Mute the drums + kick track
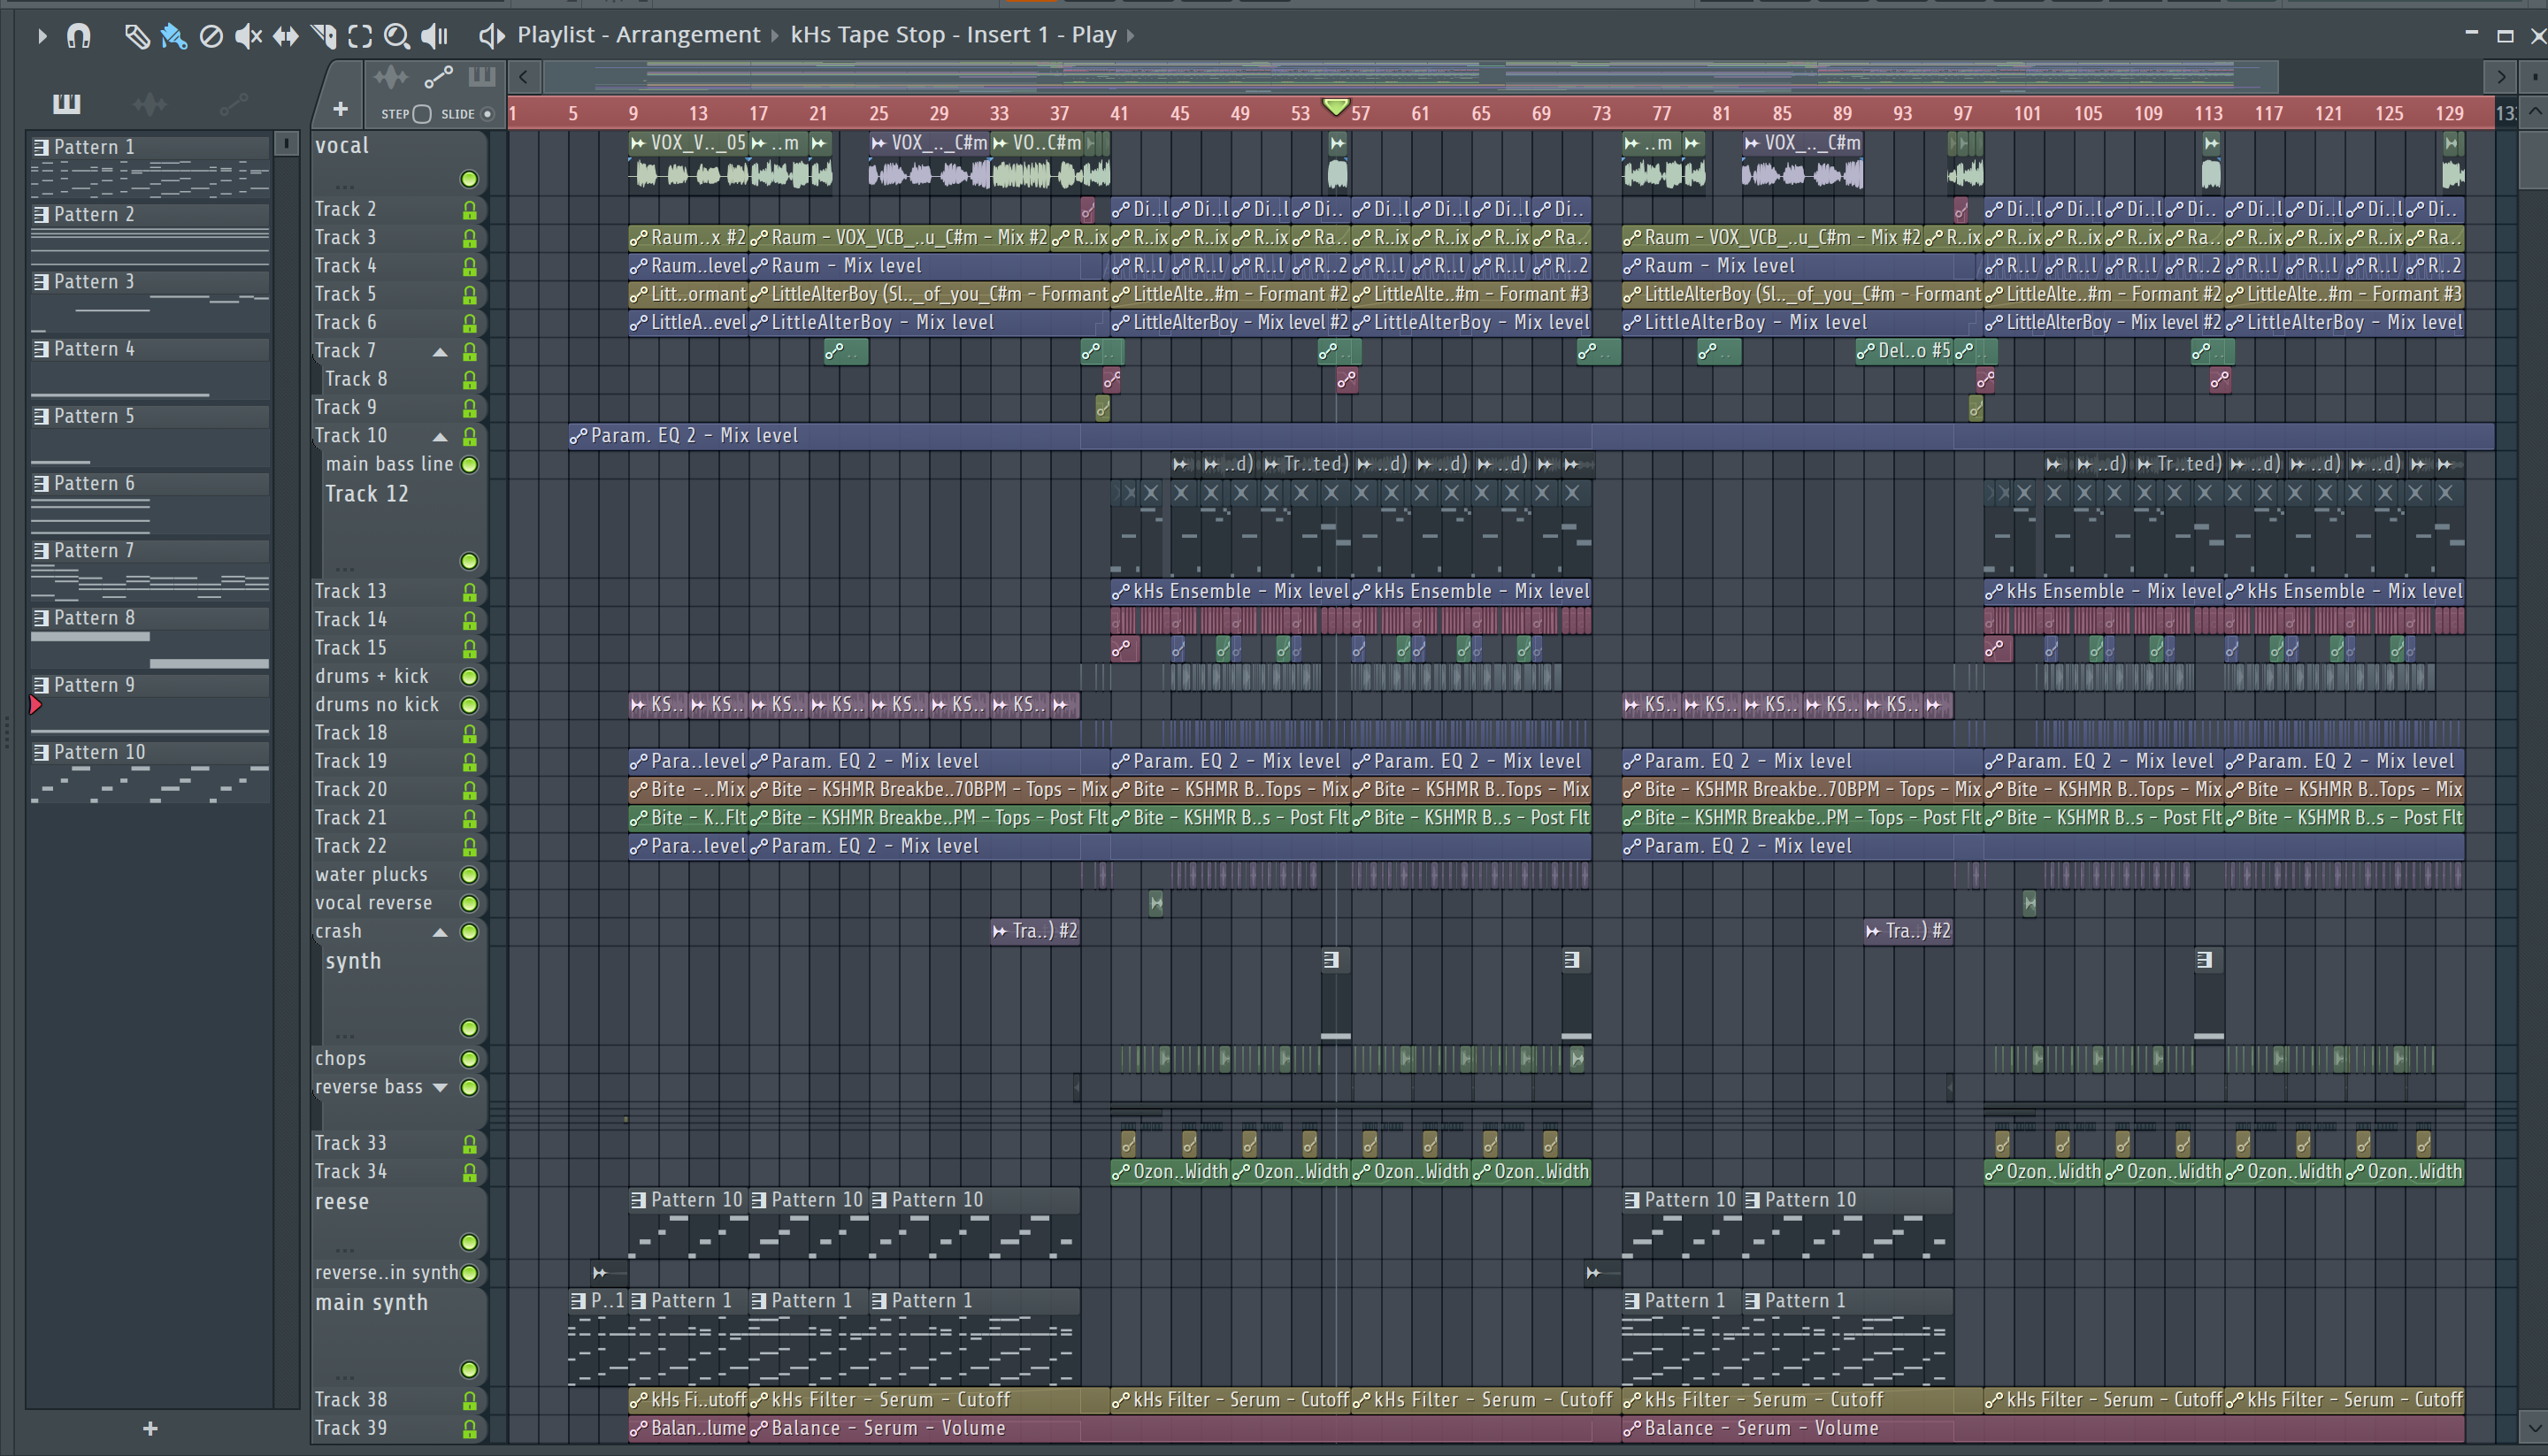Viewport: 2548px width, 1456px height. pyautogui.click(x=468, y=676)
